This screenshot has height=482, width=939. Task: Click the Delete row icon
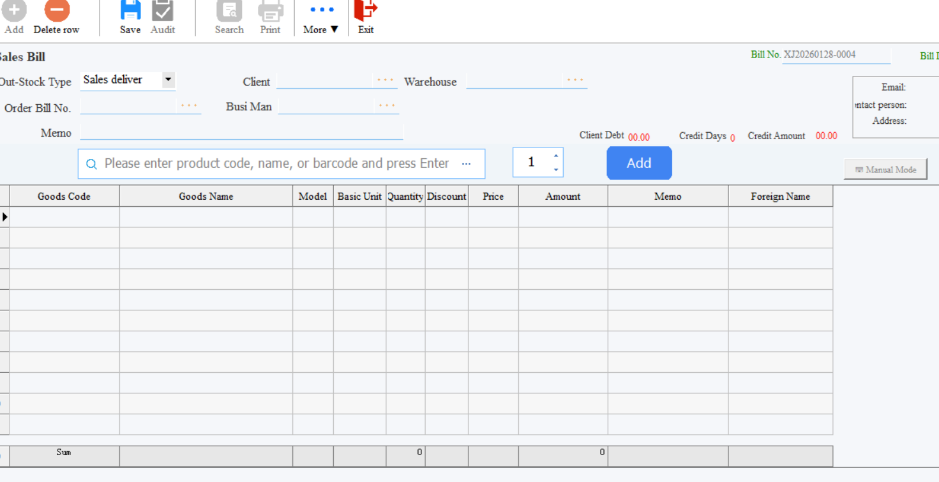57,11
